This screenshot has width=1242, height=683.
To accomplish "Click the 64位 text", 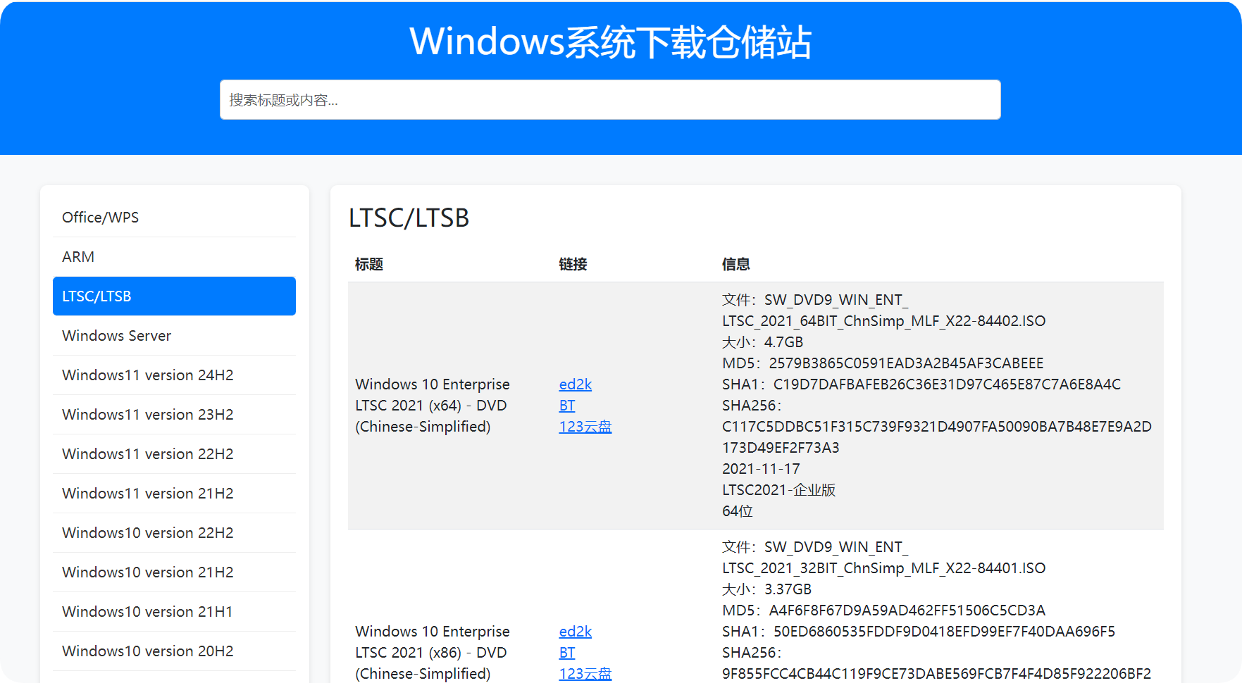I will point(738,511).
